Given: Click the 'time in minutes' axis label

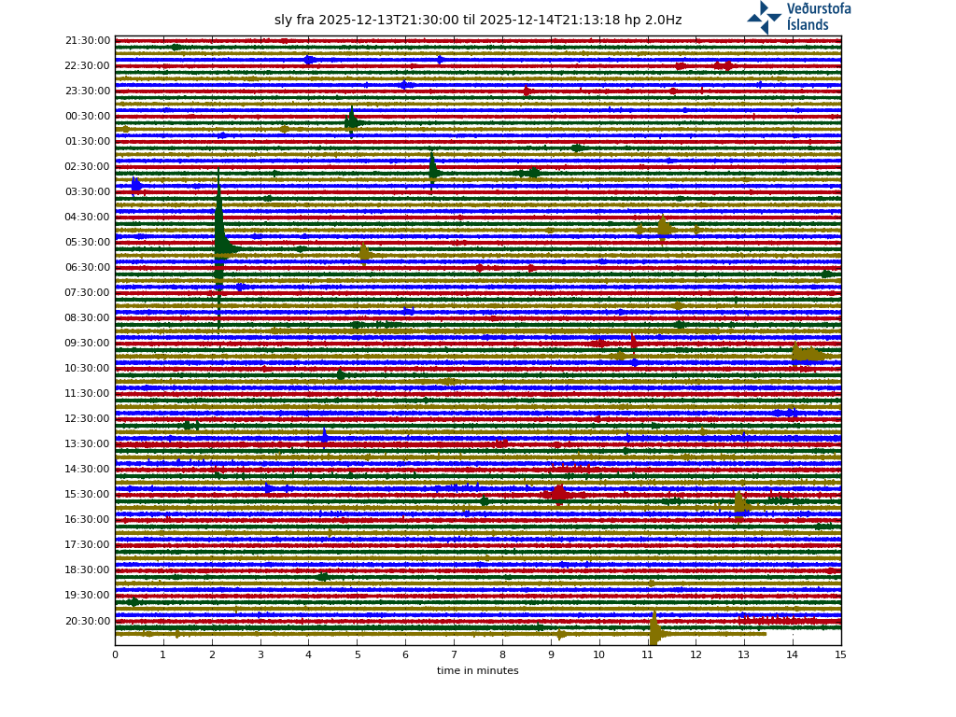Looking at the screenshot, I should click(477, 670).
